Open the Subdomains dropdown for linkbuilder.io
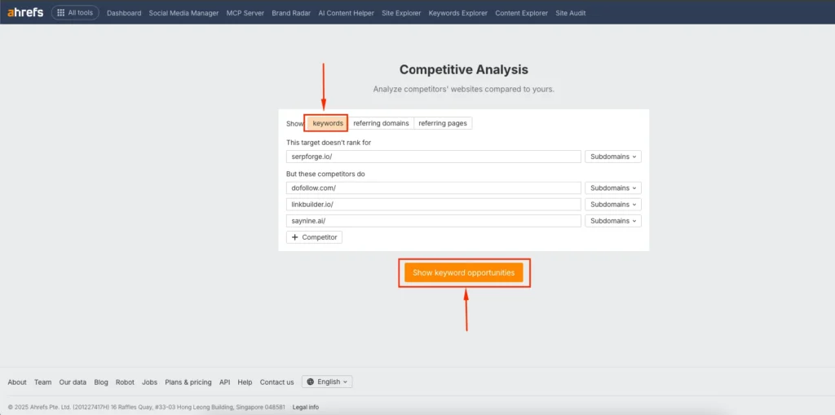The image size is (835, 415). point(613,205)
